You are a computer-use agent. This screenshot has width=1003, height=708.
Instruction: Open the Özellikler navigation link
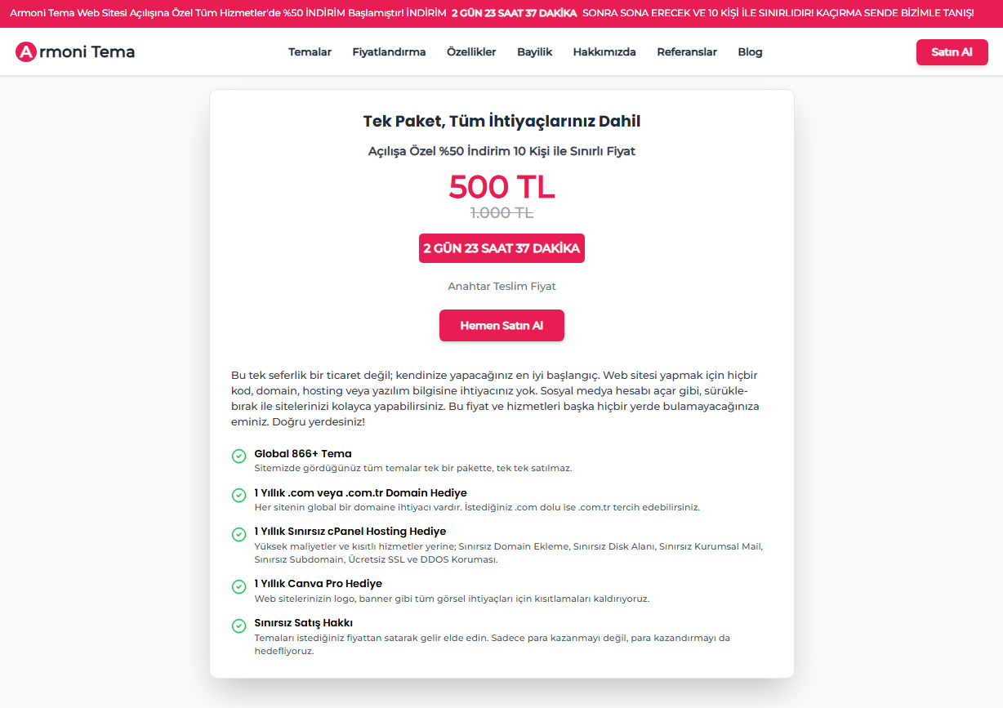(x=471, y=52)
